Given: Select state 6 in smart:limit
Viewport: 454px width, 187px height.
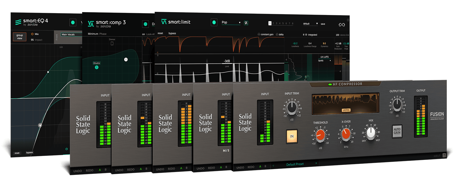Looking at the screenshot, I should tap(286, 23).
